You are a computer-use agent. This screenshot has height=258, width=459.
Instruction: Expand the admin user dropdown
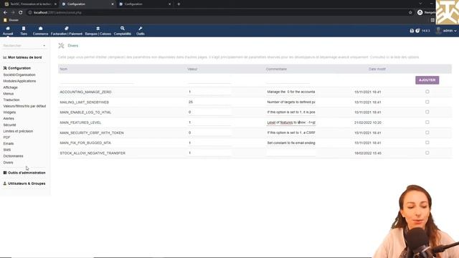tap(455, 31)
